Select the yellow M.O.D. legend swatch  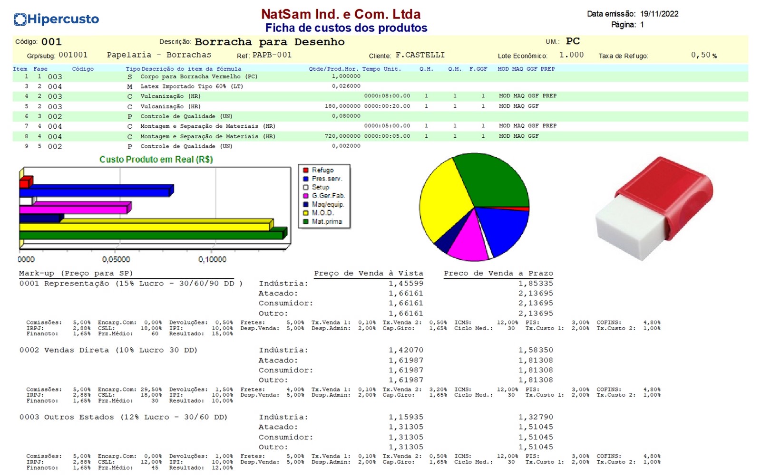tap(306, 213)
